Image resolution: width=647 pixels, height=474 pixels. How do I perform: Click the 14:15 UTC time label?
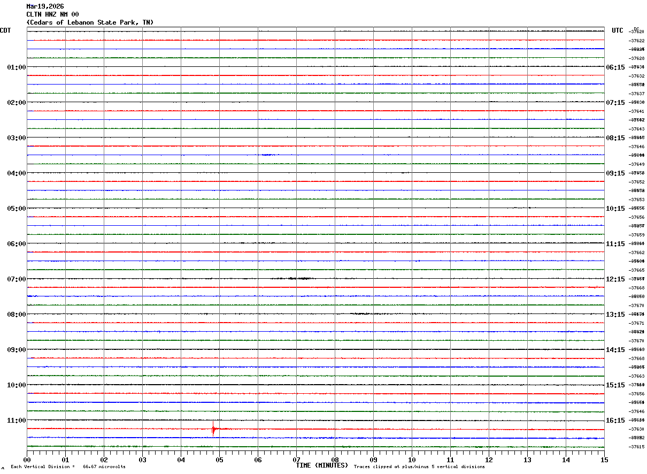pyautogui.click(x=615, y=350)
